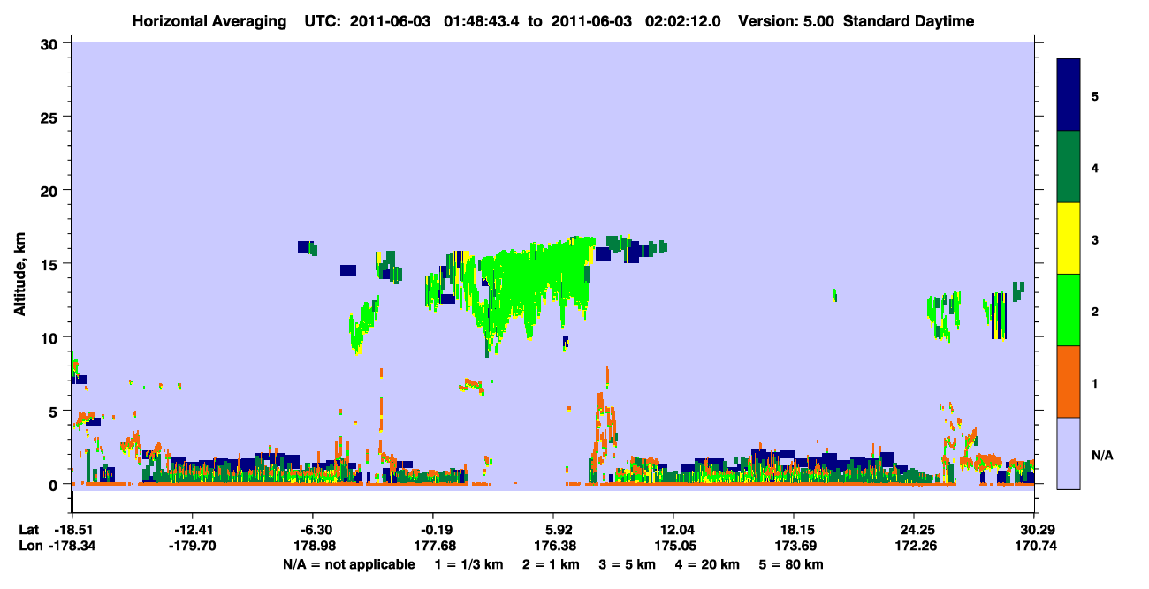
Task: Click the yellow level 3 color swatch
Action: click(x=1069, y=238)
